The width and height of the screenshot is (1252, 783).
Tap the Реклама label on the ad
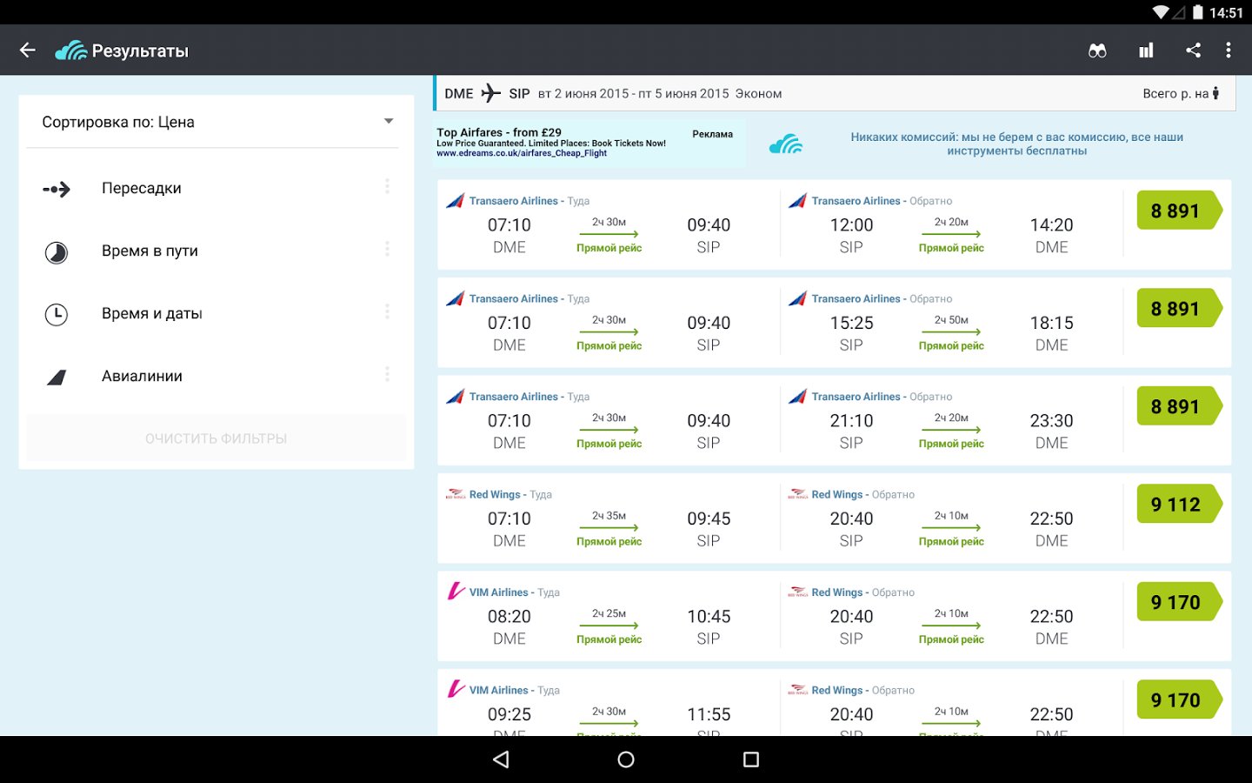pos(712,134)
